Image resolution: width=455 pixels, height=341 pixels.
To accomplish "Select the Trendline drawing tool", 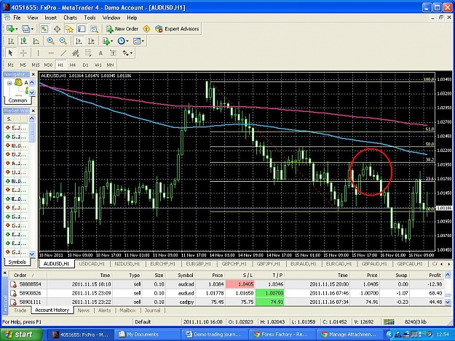I will coord(63,53).
